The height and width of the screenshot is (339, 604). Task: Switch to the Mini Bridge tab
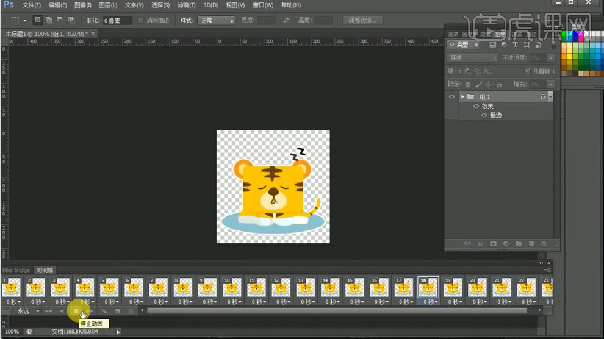pyautogui.click(x=16, y=270)
